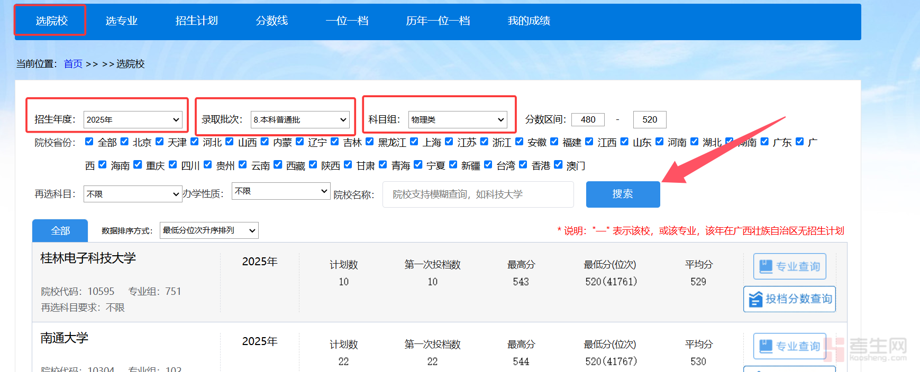Click the school name 桂林电子科技大学

coord(88,258)
